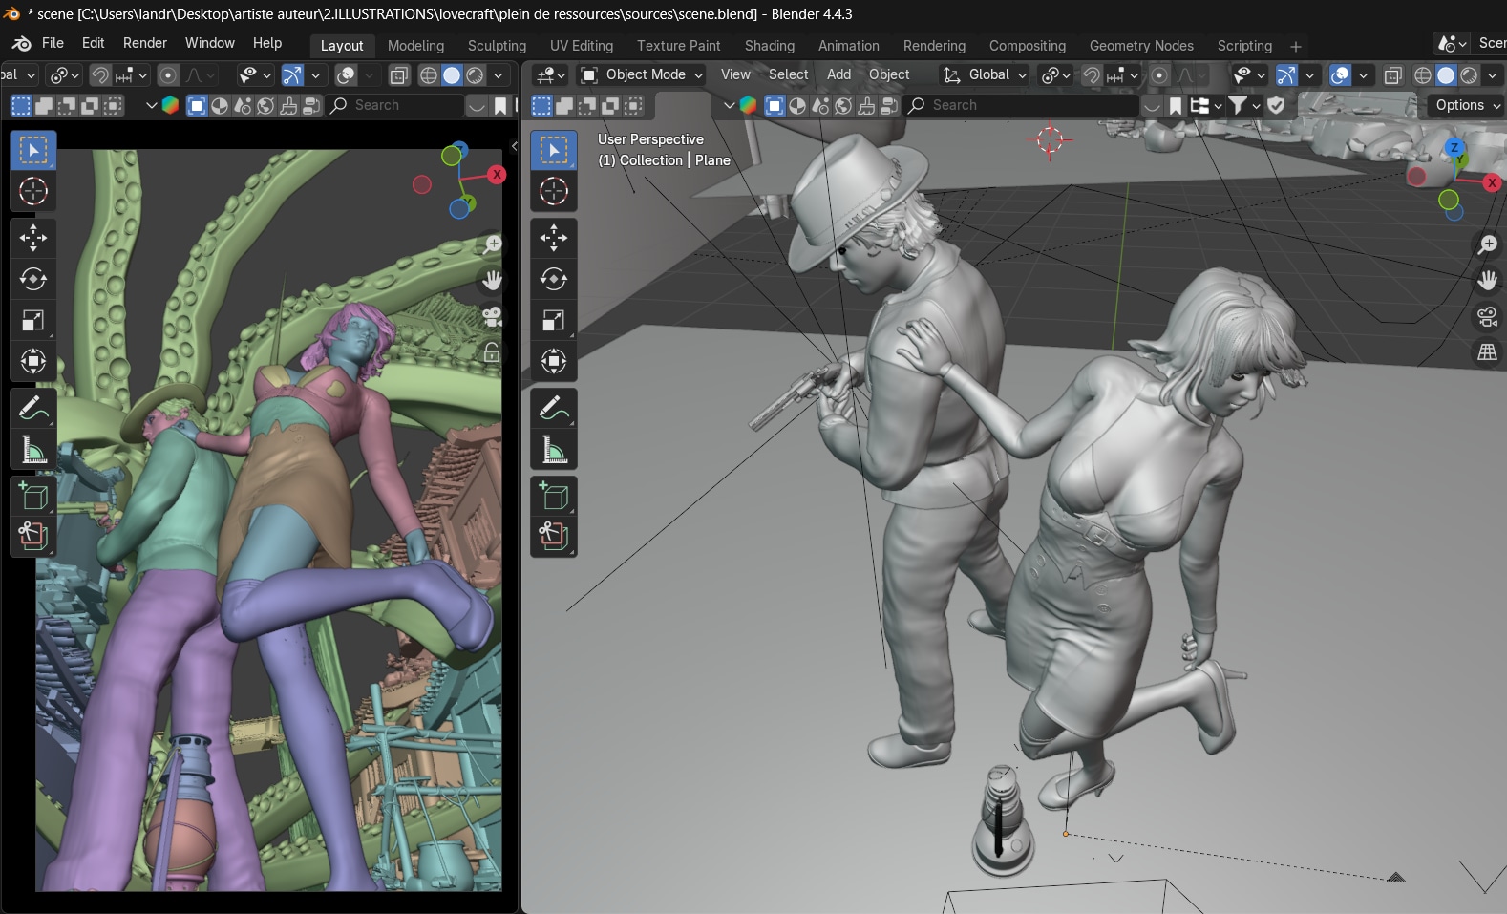Toggle overlays in the right viewport header
This screenshot has height=914, width=1507.
pos(1340,74)
